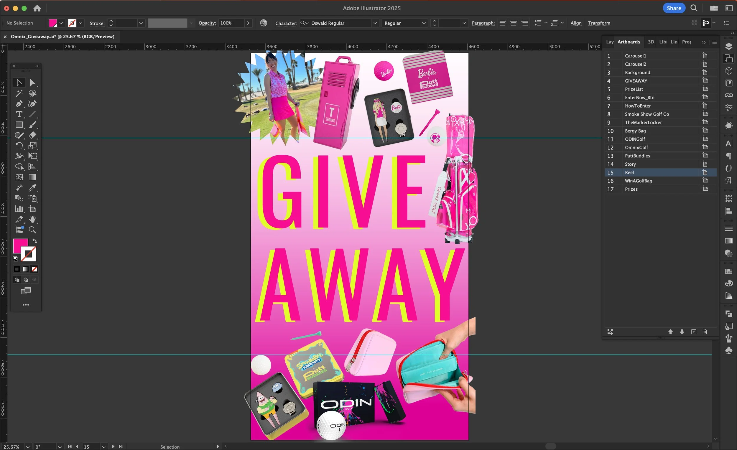Open the fill color dropdown arrow
The width and height of the screenshot is (737, 450).
pos(61,23)
